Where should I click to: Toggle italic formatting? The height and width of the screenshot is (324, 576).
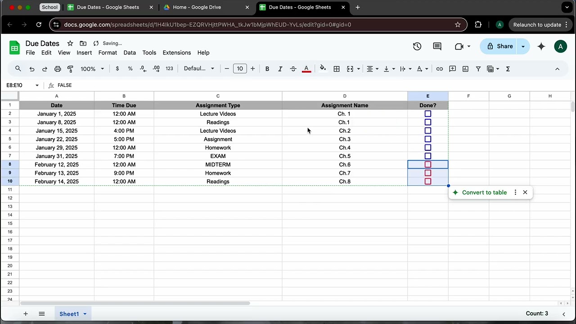pyautogui.click(x=280, y=69)
